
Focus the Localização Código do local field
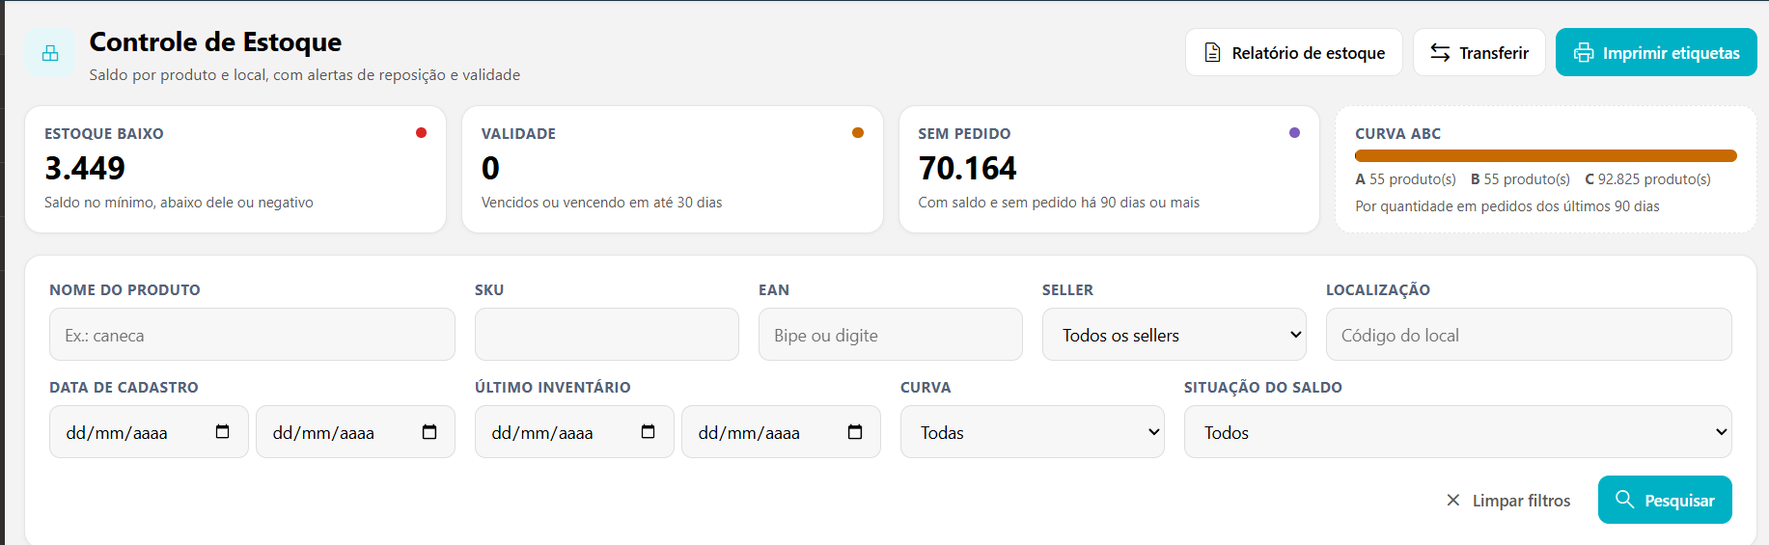coord(1529,335)
